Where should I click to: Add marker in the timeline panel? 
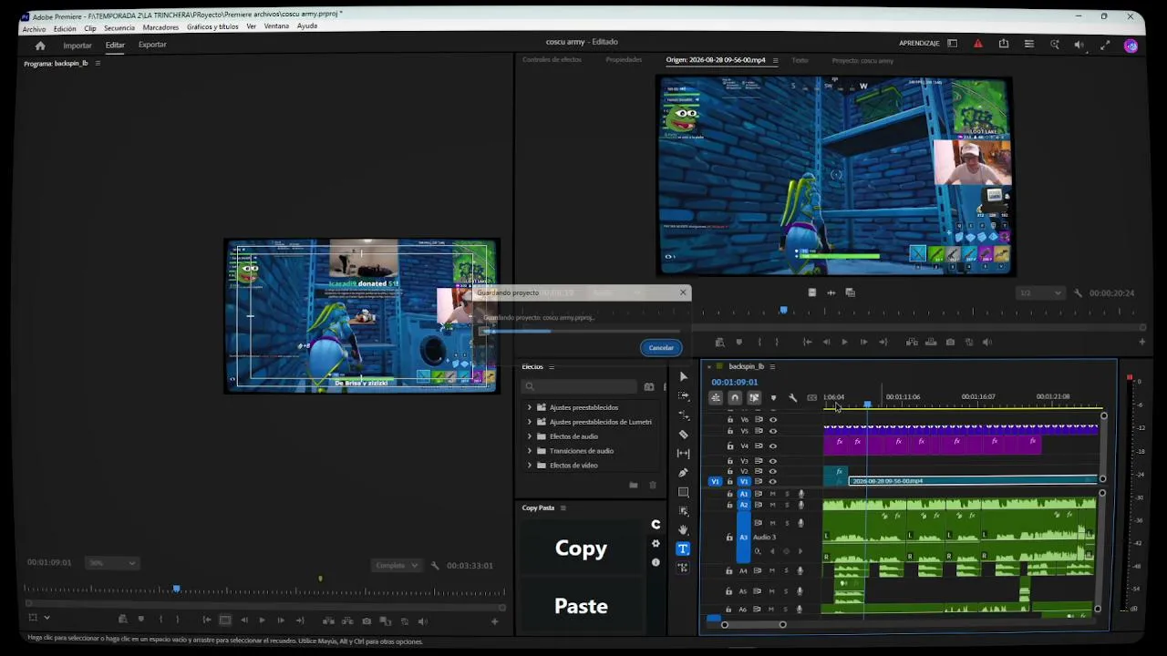(x=773, y=398)
